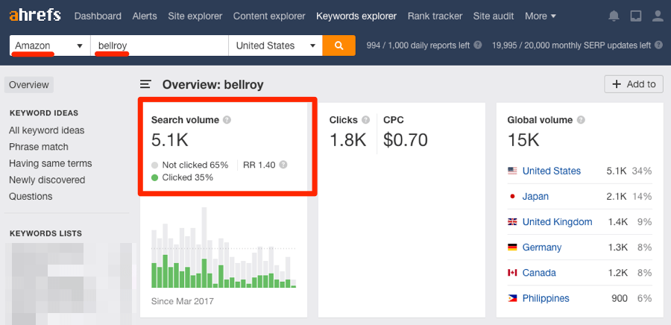
Task: Open the user profile icon
Action: (x=658, y=16)
